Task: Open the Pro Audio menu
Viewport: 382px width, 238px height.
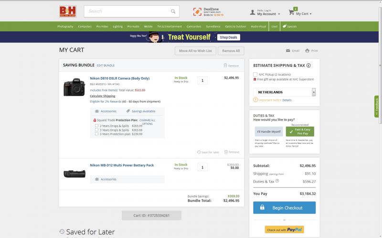Action: [x=133, y=26]
